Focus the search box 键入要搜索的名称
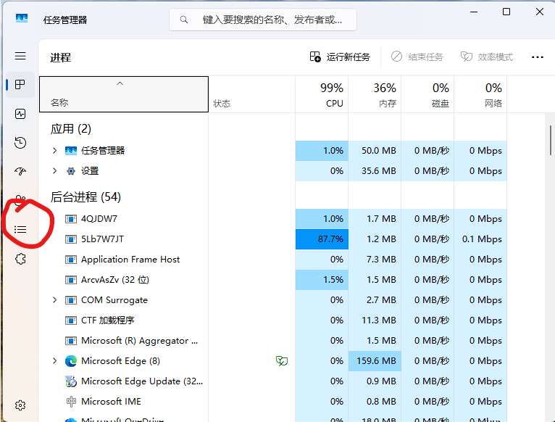Screen dimensions: 555x422 [x=263, y=20]
